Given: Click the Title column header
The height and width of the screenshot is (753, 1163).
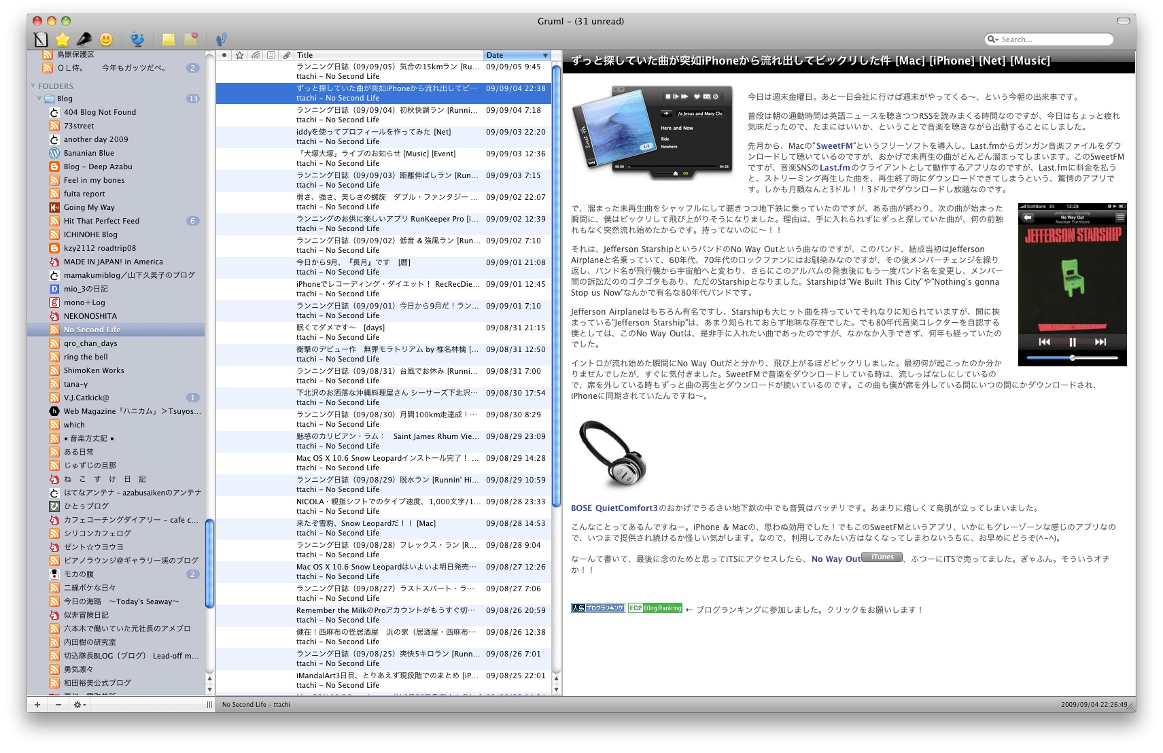Looking at the screenshot, I should 389,55.
